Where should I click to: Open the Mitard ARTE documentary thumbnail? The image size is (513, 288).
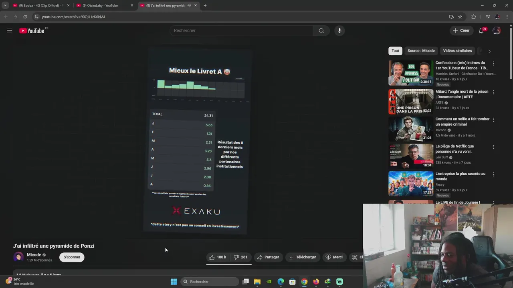[411, 102]
